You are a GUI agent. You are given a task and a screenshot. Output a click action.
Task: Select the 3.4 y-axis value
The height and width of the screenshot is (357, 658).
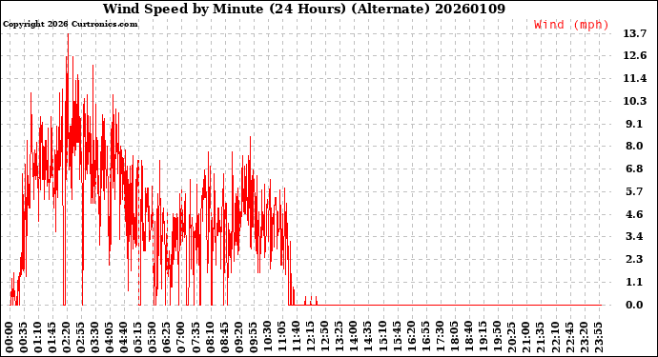tap(634, 236)
